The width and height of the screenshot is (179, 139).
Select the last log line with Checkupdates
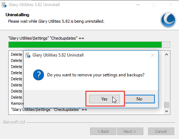point(49,110)
